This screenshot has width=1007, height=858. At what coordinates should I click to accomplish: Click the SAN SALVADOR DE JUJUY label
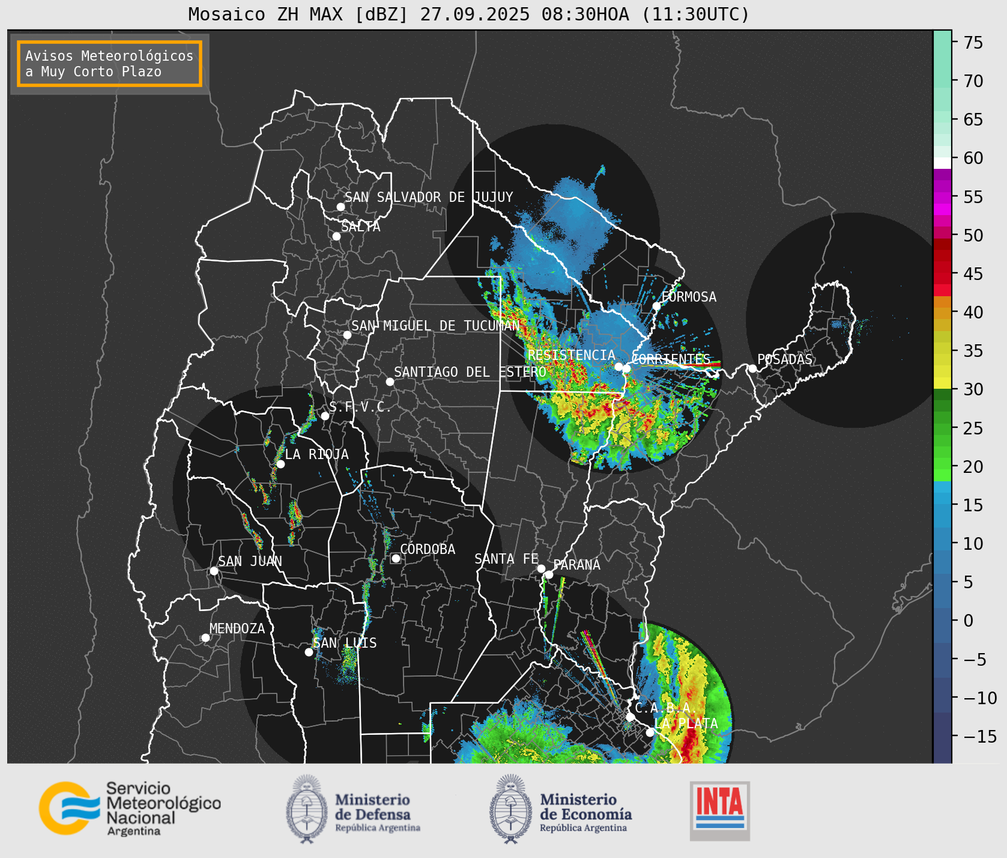click(429, 197)
